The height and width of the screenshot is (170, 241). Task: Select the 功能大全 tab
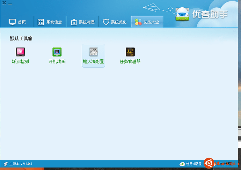pyautogui.click(x=147, y=22)
